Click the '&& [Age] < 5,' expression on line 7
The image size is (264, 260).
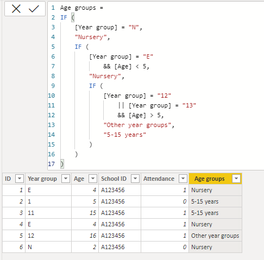pos(127,66)
